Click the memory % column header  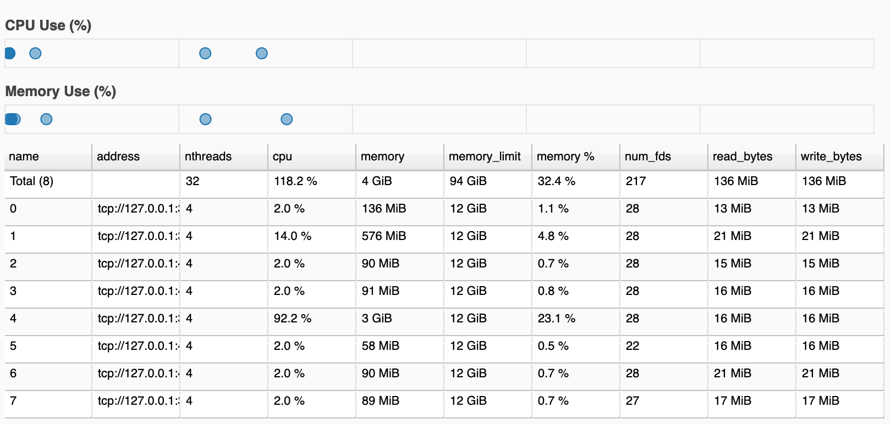[x=565, y=157]
